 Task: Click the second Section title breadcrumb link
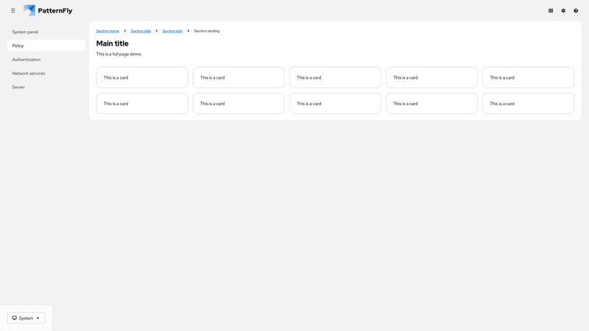click(172, 31)
